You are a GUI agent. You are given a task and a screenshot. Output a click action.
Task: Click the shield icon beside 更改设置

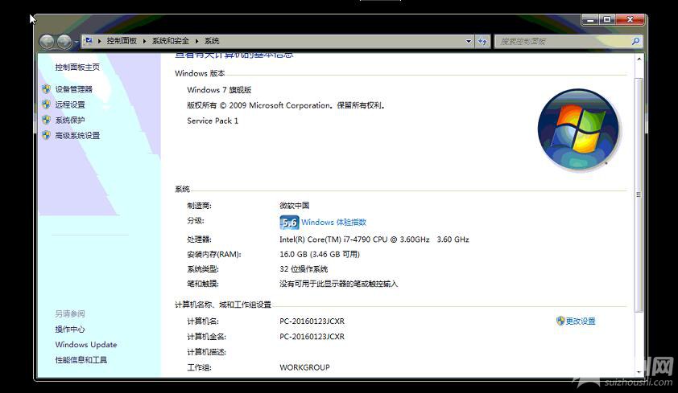(x=560, y=321)
